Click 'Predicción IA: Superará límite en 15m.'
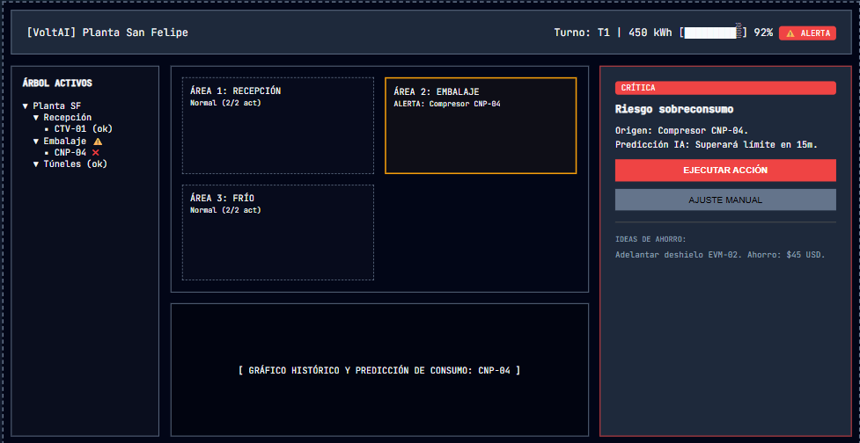The width and height of the screenshot is (860, 443). pyautogui.click(x=717, y=145)
